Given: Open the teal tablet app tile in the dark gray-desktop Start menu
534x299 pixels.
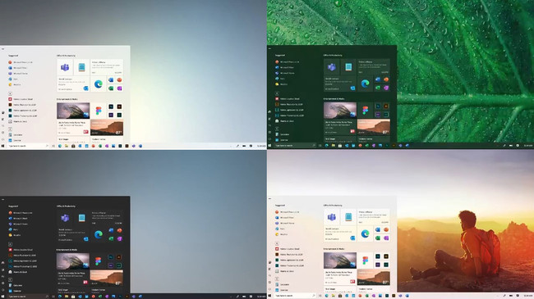Looking at the screenshot, I should 81,218.
